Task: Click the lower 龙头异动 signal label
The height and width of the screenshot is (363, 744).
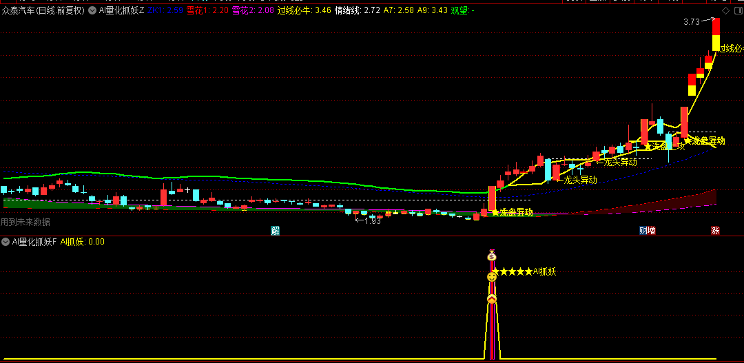Action: point(580,180)
